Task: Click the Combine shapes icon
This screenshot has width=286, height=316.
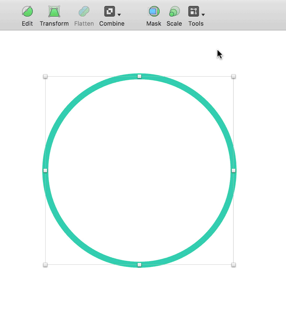Action: click(x=110, y=11)
